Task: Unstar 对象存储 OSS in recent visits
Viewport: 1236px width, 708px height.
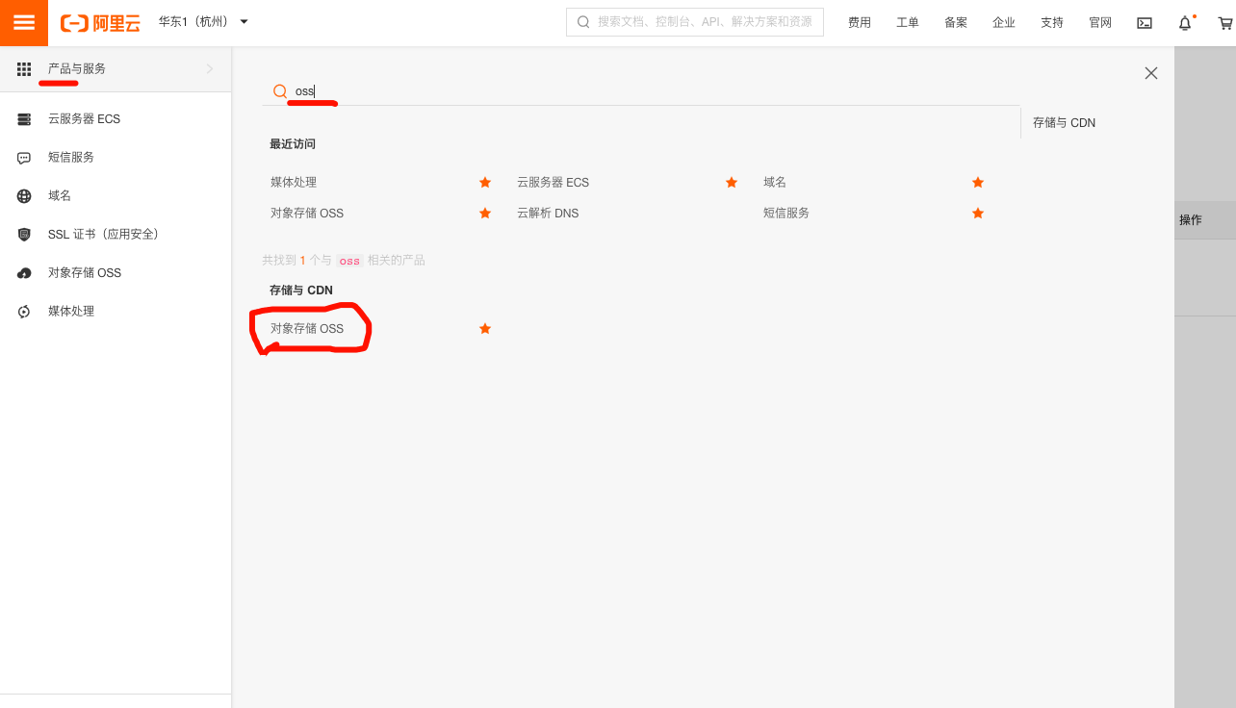Action: pyautogui.click(x=485, y=214)
